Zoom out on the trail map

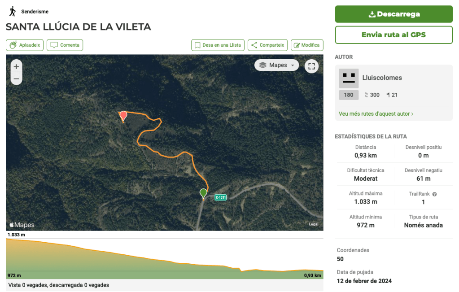click(x=16, y=78)
